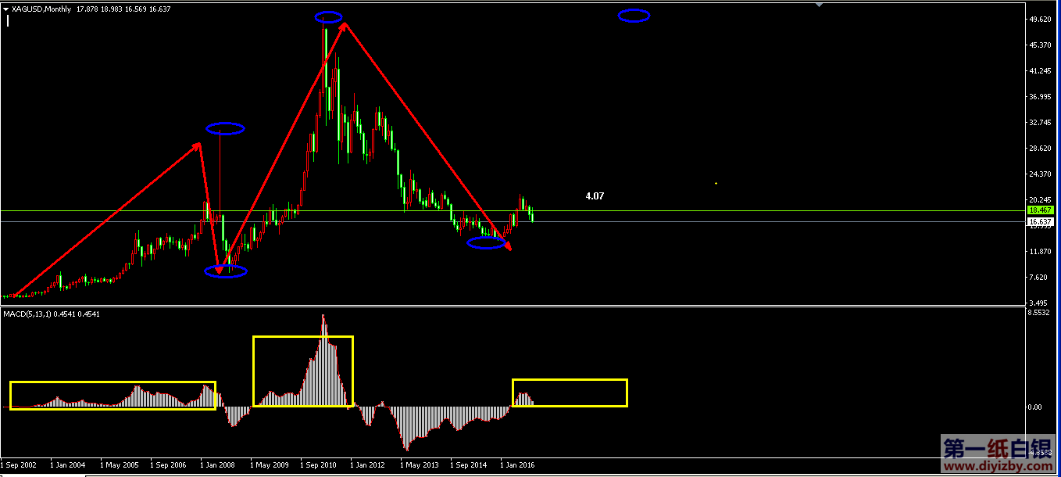1061x477 pixels.
Task: Click the XAGUSD,Monthly chart title
Action: [41, 9]
